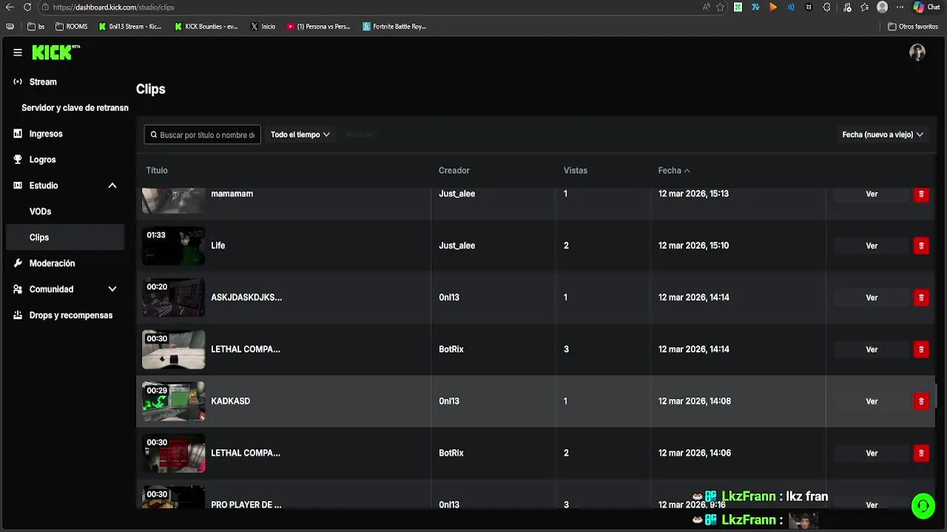947x532 pixels.
Task: Add page to favorites star
Action: (x=720, y=7)
